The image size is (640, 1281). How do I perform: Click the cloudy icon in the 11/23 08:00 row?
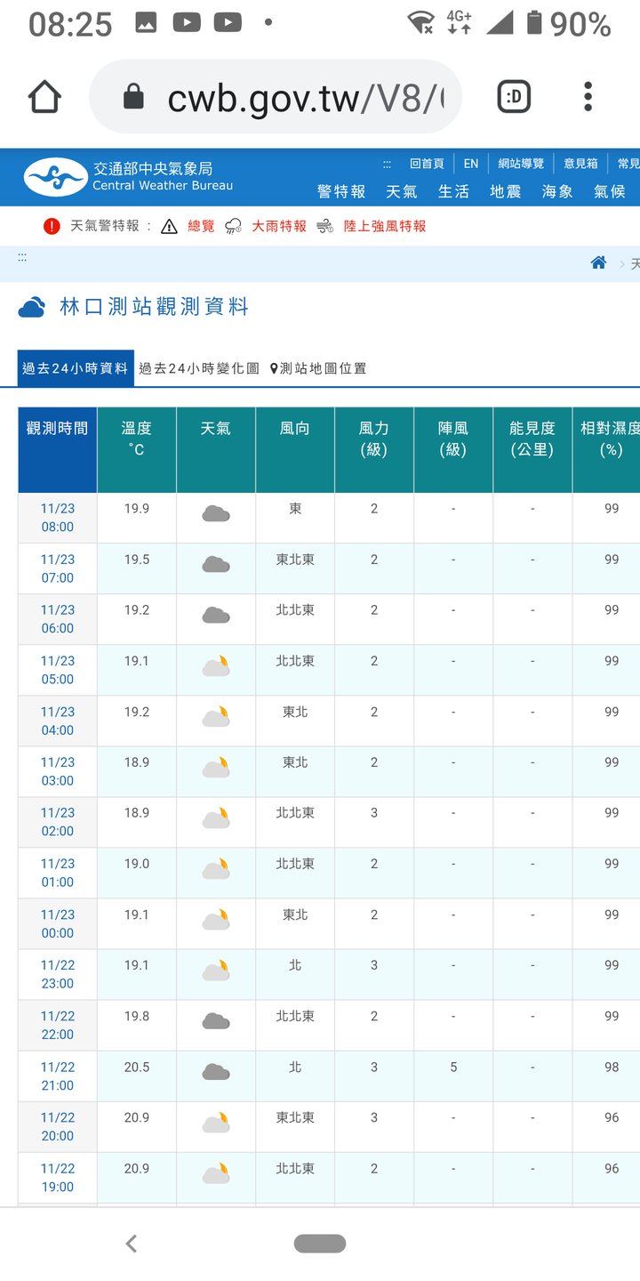tap(216, 513)
